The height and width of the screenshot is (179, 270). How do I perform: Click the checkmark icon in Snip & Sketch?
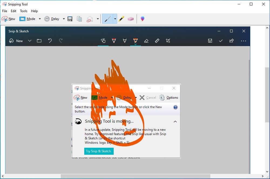tap(221, 41)
